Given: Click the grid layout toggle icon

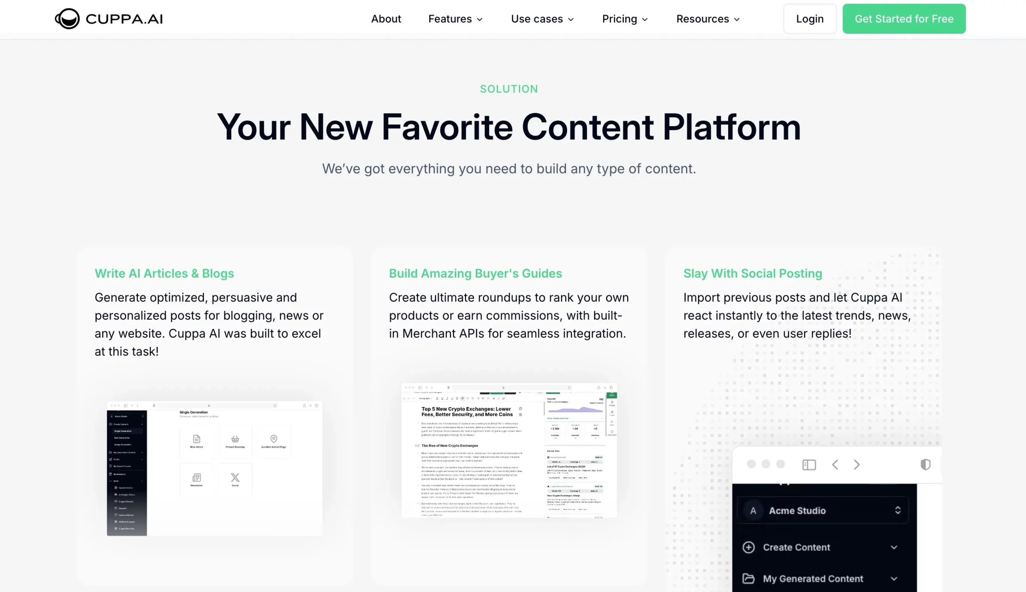Looking at the screenshot, I should pyautogui.click(x=809, y=464).
